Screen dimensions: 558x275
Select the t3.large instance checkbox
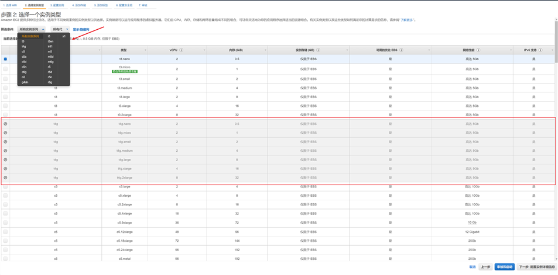5,97
